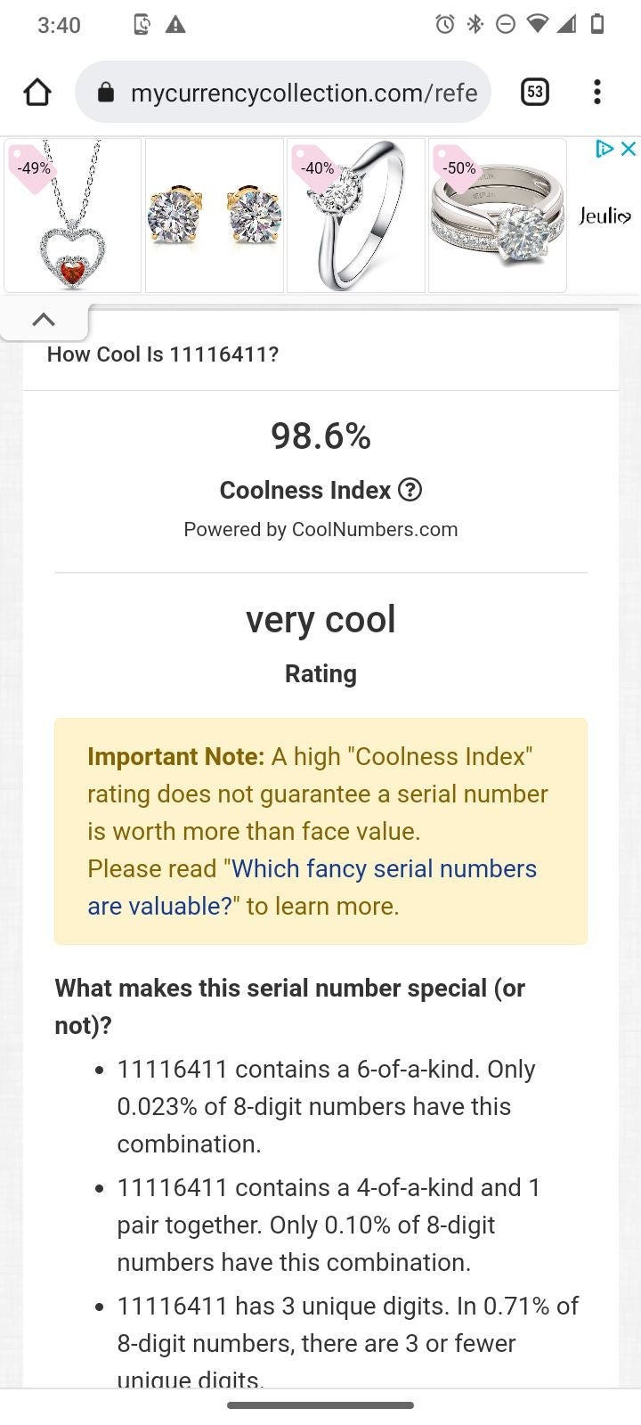
Task: Tap the warning triangle notification icon
Action: [x=175, y=24]
